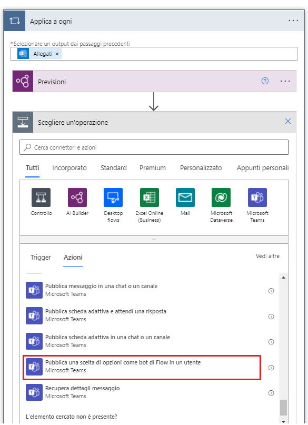Choose the Excel Online (Business) connector
This screenshot has width=308, height=425.
coord(149,197)
